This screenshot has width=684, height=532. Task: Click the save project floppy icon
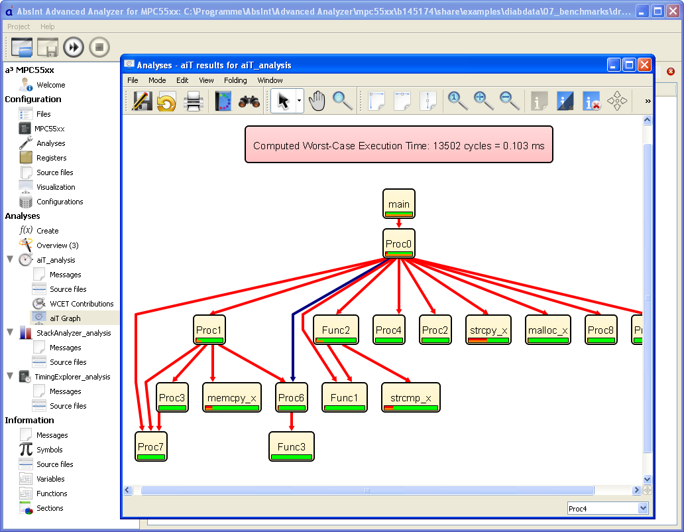(48, 47)
